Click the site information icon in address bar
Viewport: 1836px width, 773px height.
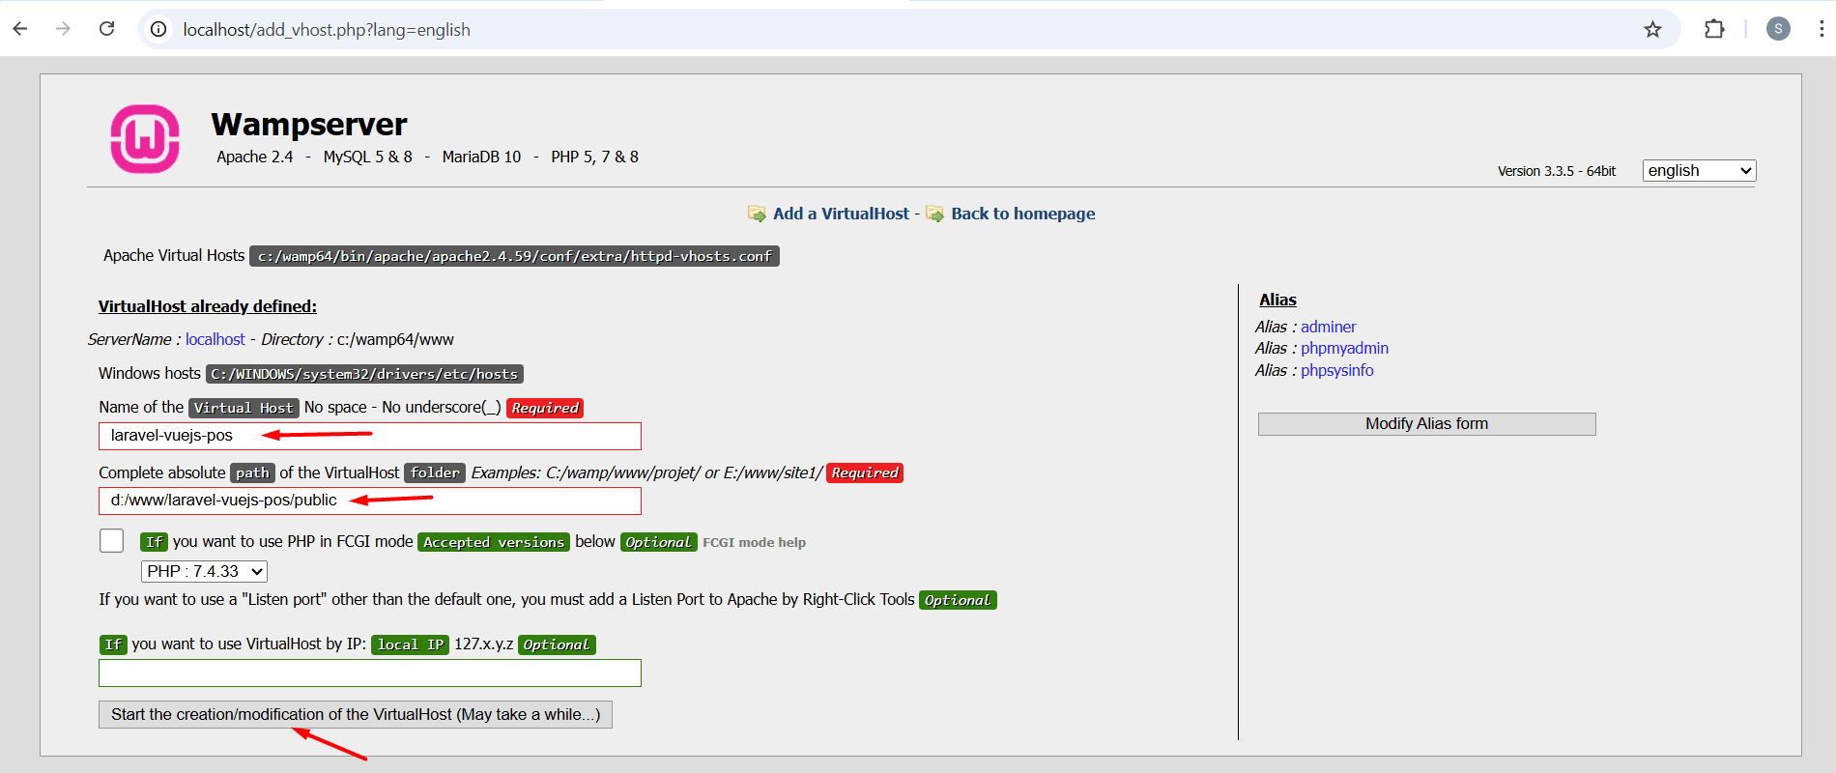click(x=158, y=29)
